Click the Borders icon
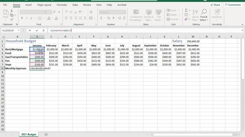 tap(40, 18)
